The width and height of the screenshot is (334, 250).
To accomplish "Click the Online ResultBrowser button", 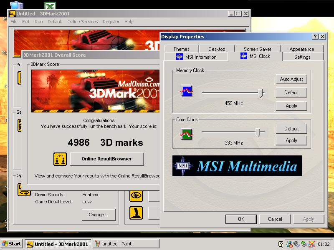I will [107, 159].
